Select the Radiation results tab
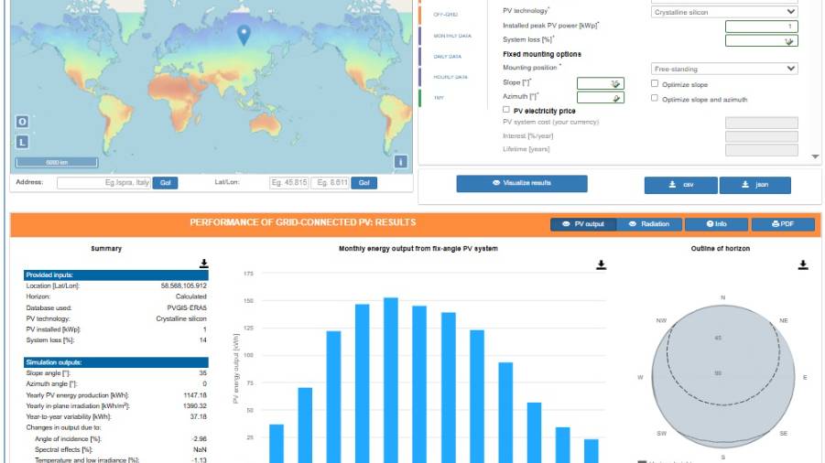Image resolution: width=825 pixels, height=463 pixels. tap(648, 224)
